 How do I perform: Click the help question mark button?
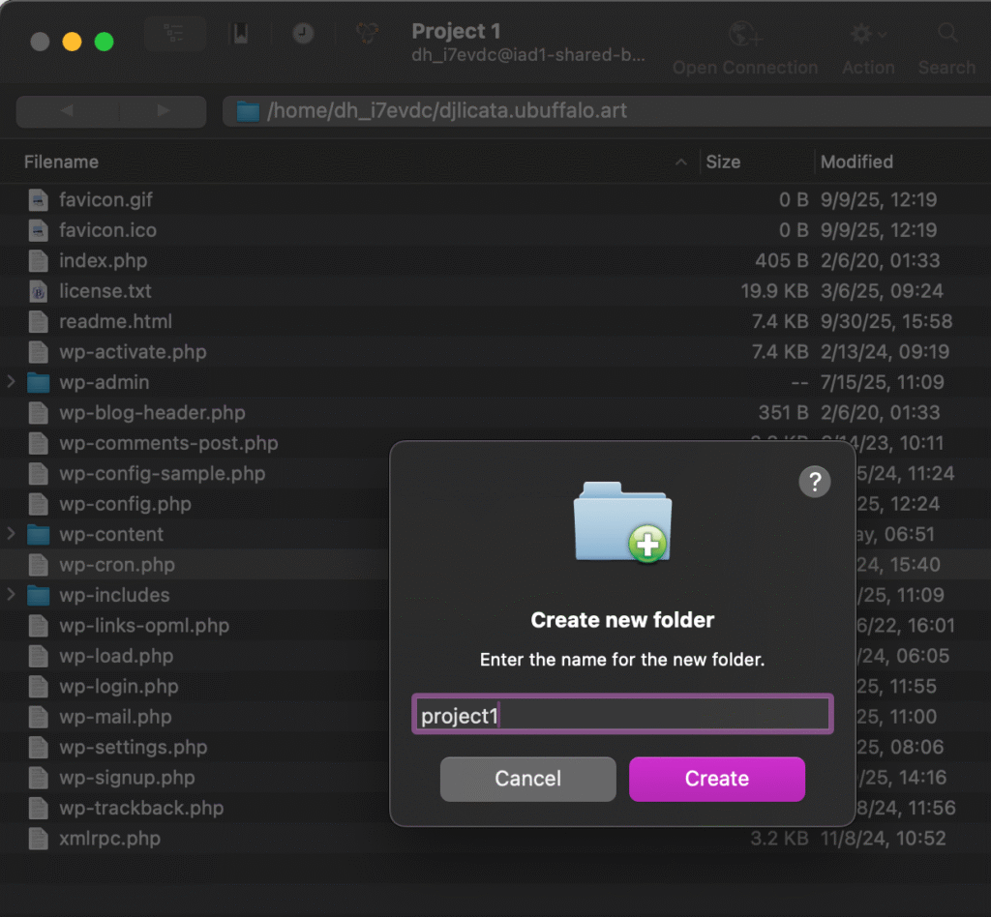814,482
